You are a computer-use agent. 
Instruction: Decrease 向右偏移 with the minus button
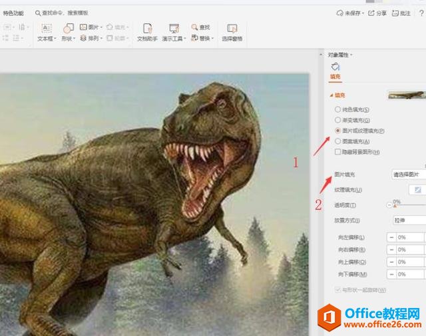pos(391,250)
